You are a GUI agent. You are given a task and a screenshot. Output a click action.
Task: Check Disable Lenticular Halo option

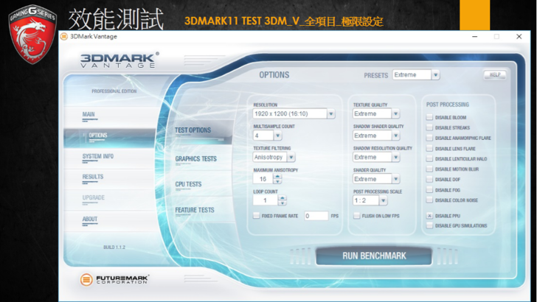click(429, 158)
